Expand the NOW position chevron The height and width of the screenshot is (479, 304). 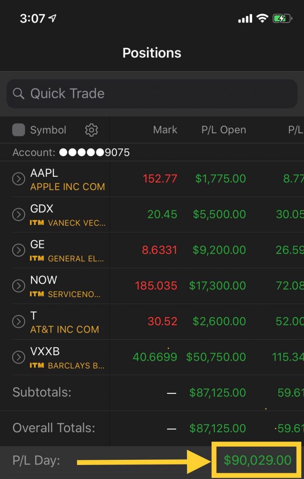tap(18, 286)
